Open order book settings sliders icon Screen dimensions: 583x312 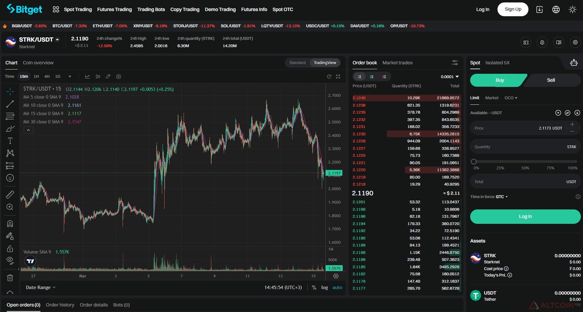click(x=455, y=63)
